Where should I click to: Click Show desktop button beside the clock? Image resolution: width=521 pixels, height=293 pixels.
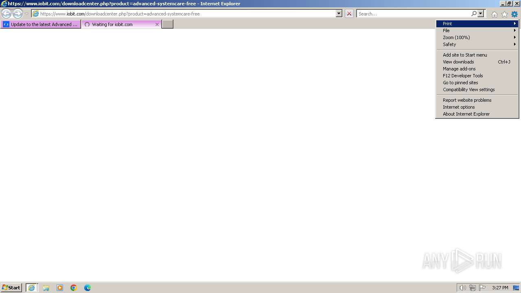(516, 288)
